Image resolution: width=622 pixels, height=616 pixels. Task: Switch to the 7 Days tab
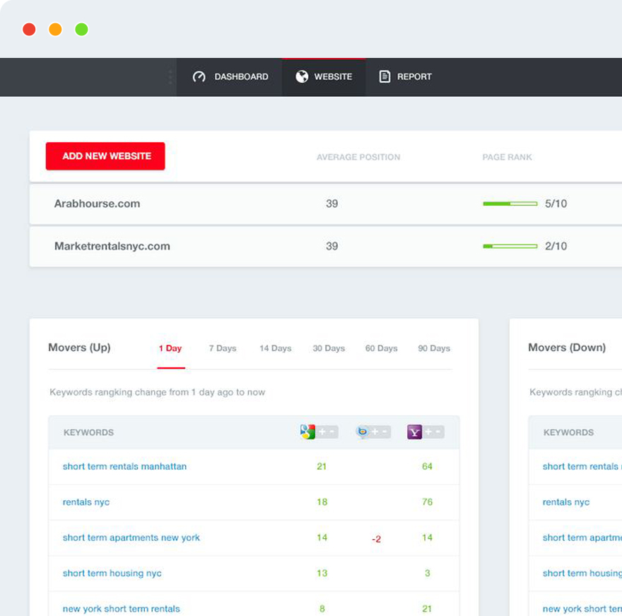223,348
